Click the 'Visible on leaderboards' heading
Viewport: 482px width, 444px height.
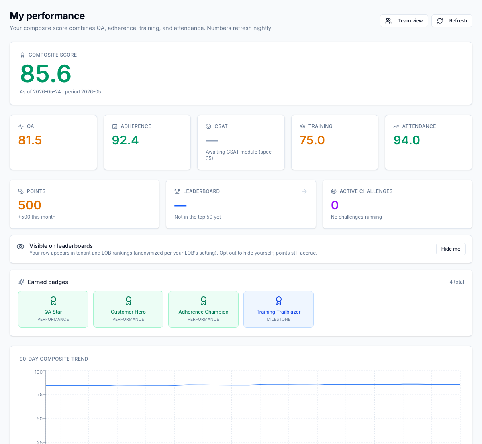tap(61, 246)
